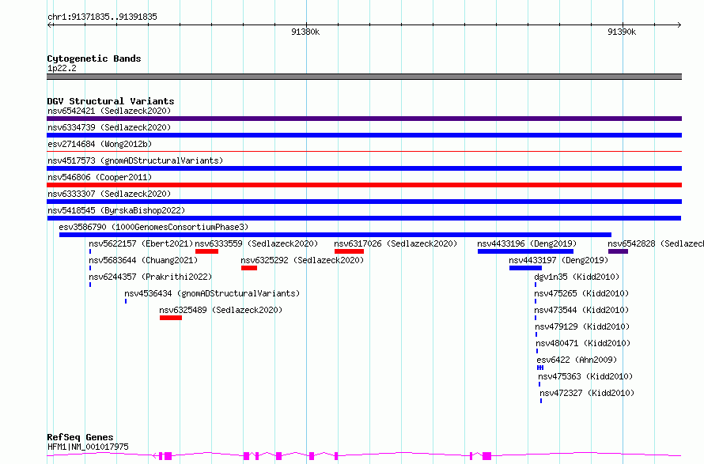Open the nsv4433196 (Deng2019) label
Screen dimensions: 704x464
click(527, 243)
